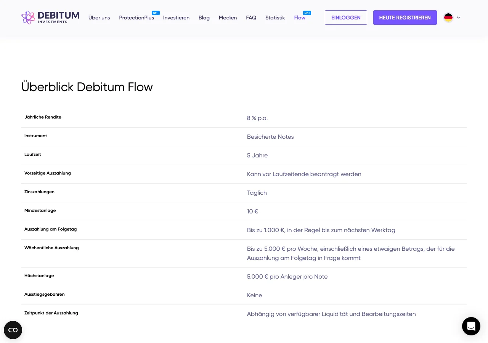The width and height of the screenshot is (488, 343).
Task: Select 'Kann vor Laufzeitende beantragt werden' text
Action: (304, 174)
